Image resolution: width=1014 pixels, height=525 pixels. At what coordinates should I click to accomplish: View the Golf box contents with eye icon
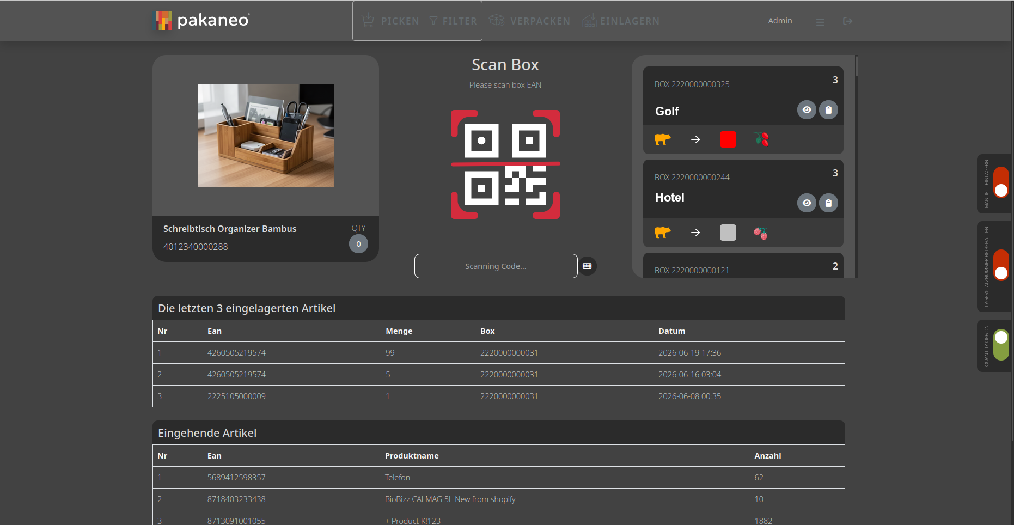click(807, 110)
